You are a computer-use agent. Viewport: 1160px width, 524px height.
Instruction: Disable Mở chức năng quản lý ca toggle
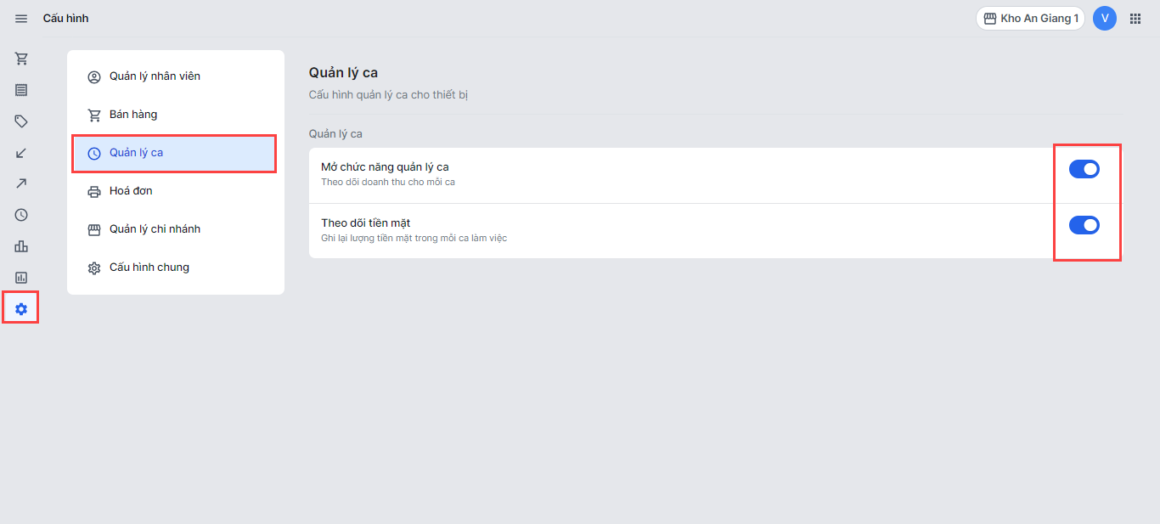pos(1084,169)
